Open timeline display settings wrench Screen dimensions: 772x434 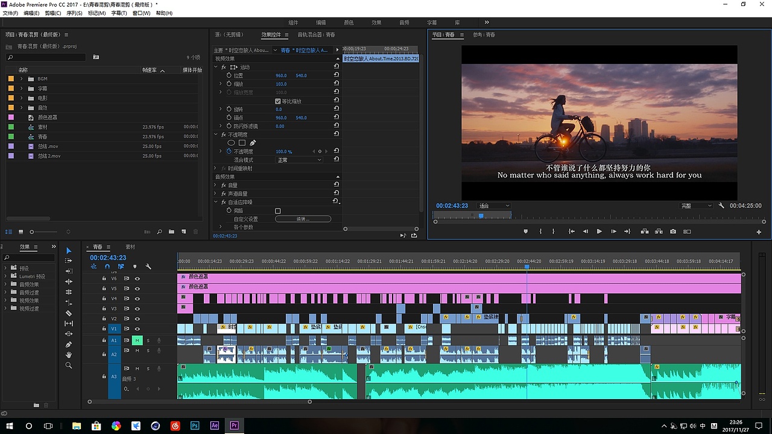pyautogui.click(x=148, y=266)
